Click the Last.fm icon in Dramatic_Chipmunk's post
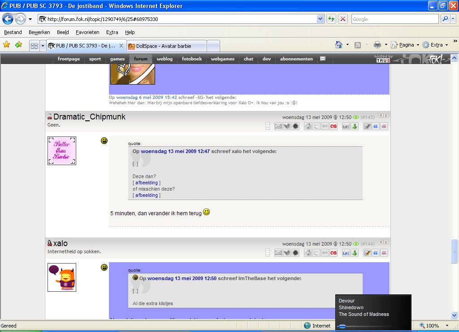 333,126
